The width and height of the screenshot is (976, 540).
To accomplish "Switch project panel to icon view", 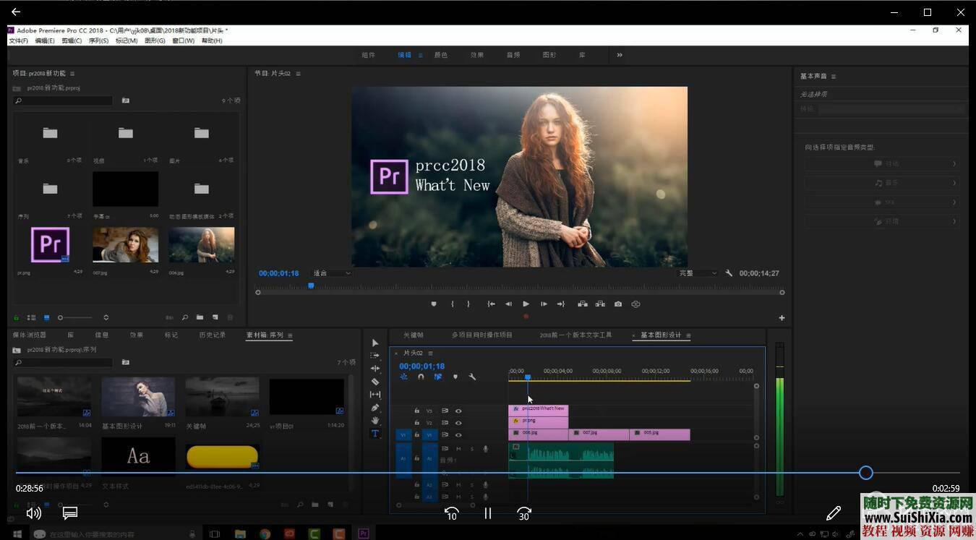I will [46, 317].
